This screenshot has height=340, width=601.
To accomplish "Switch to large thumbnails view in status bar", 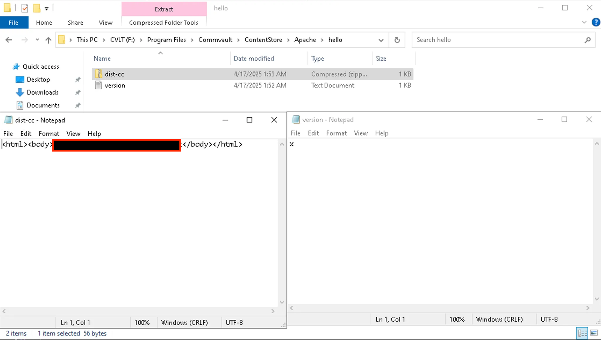I will [595, 333].
